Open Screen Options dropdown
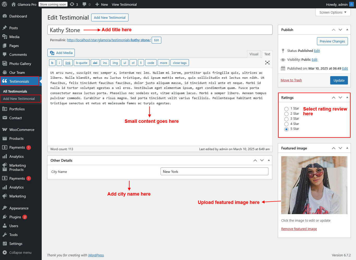This screenshot has width=356, height=260. (x=333, y=12)
